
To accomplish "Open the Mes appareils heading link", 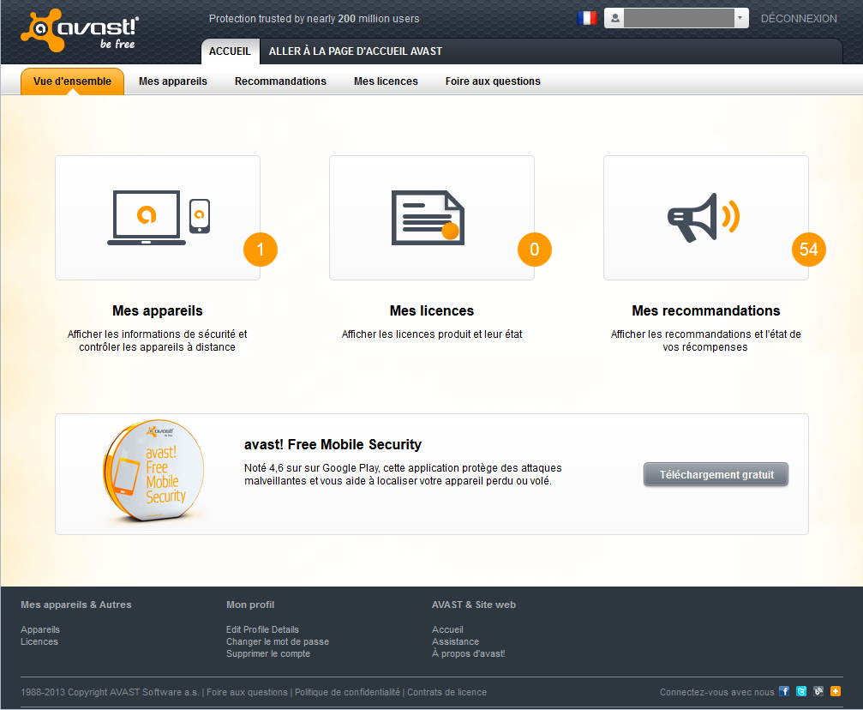I will tap(158, 310).
